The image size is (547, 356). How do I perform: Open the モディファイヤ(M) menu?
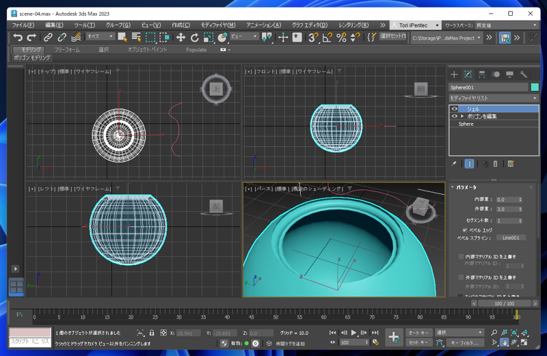tap(218, 25)
